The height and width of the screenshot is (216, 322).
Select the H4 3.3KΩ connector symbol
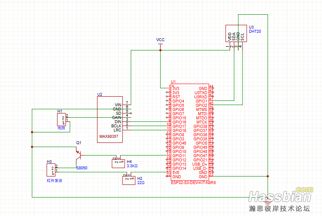[118, 164]
